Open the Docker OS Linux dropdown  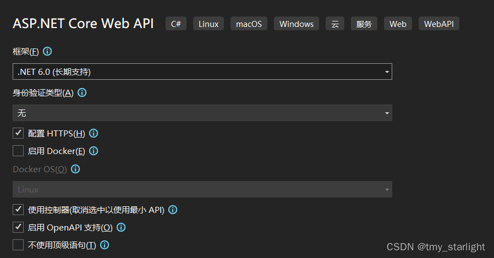coord(202,189)
